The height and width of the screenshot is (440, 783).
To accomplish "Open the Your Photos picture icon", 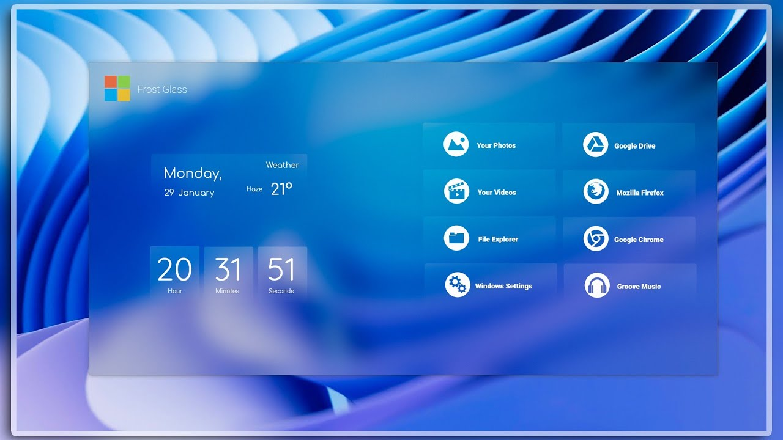I will tap(456, 145).
